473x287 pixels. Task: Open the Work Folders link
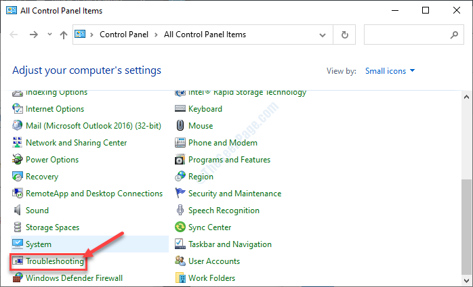point(211,278)
